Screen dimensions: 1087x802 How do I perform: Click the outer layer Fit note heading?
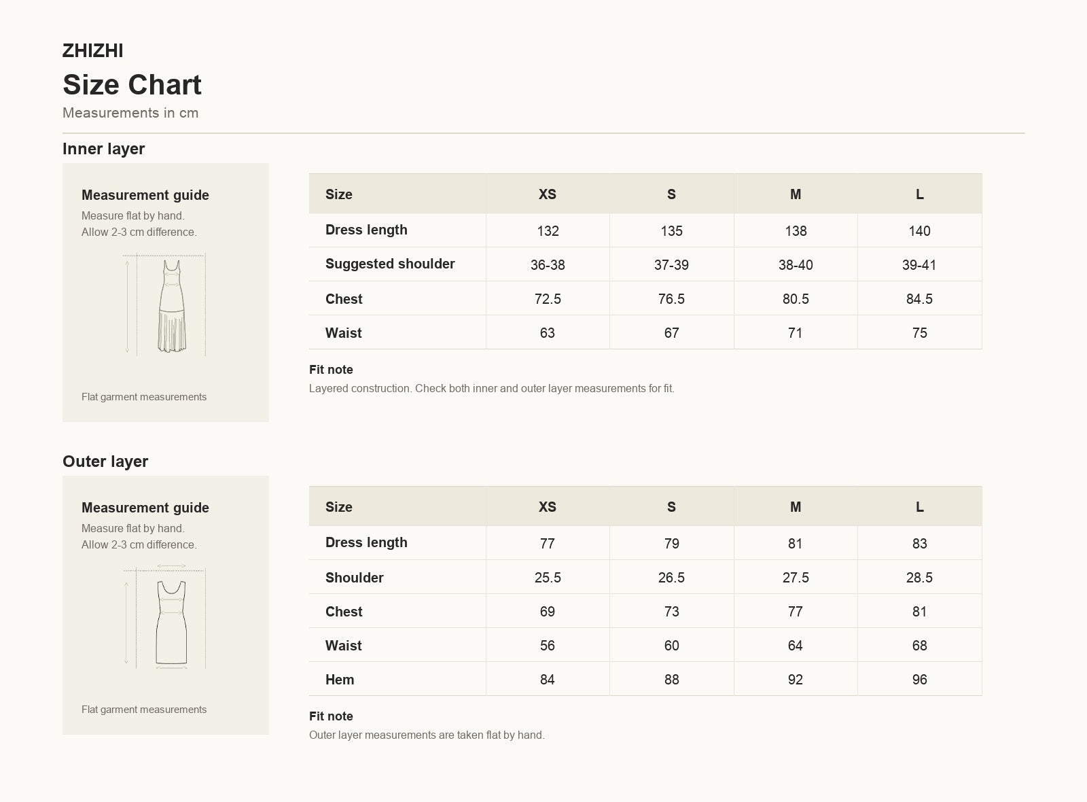331,716
